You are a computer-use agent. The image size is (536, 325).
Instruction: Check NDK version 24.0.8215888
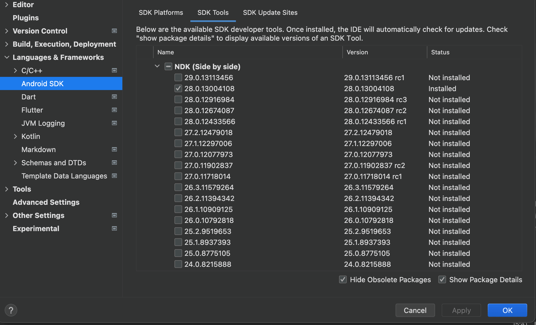178,264
